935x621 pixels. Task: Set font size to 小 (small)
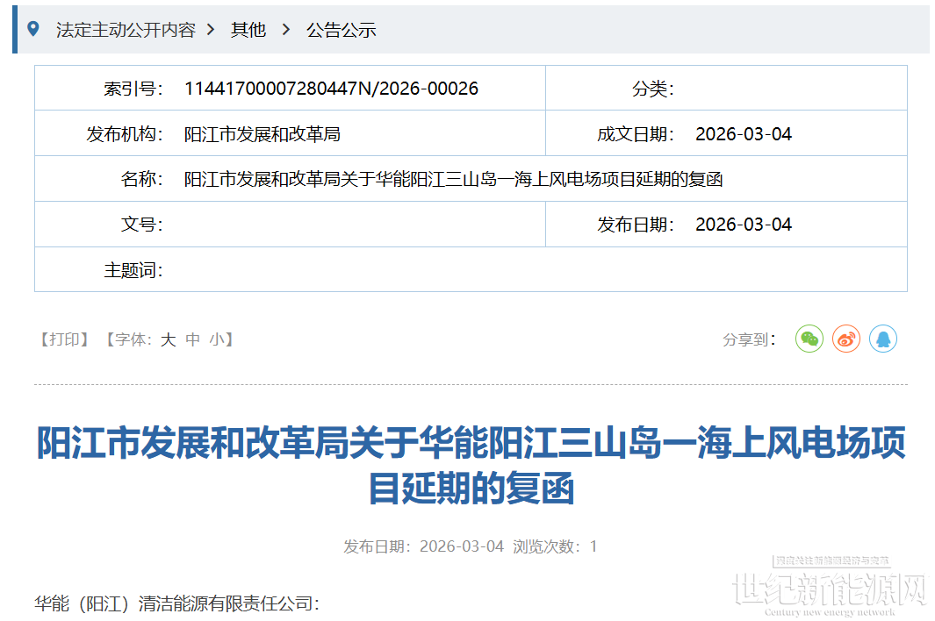pyautogui.click(x=216, y=339)
